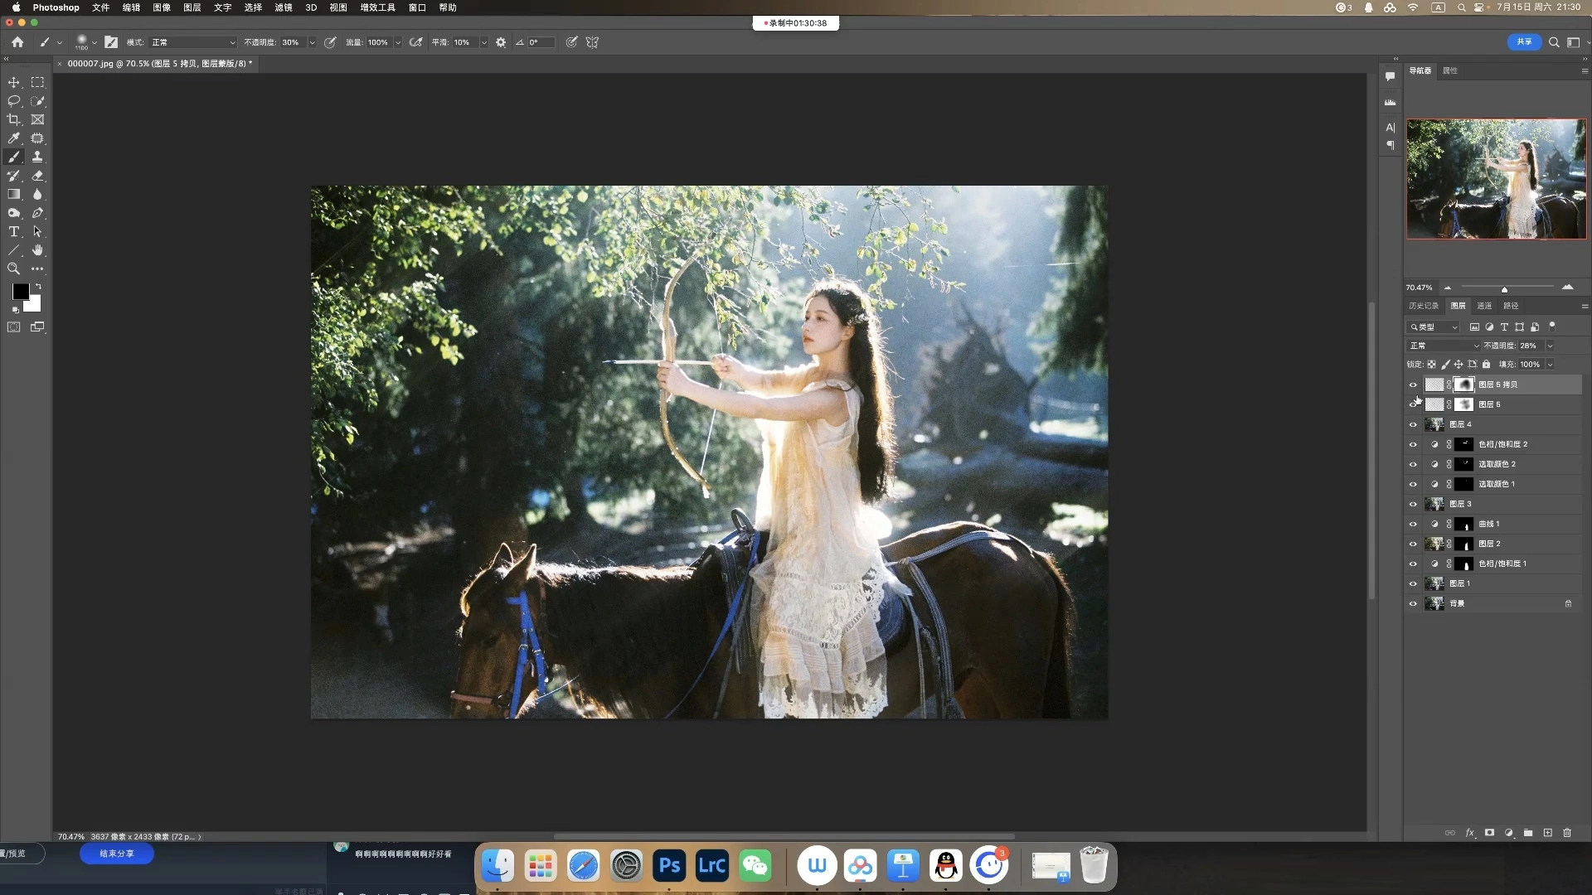Toggle visibility of 曲线 1 layer

click(x=1413, y=524)
